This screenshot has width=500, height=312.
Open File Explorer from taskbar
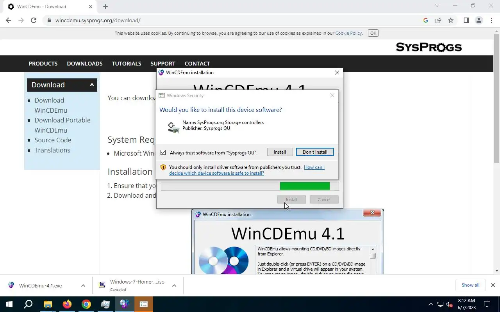click(48, 304)
